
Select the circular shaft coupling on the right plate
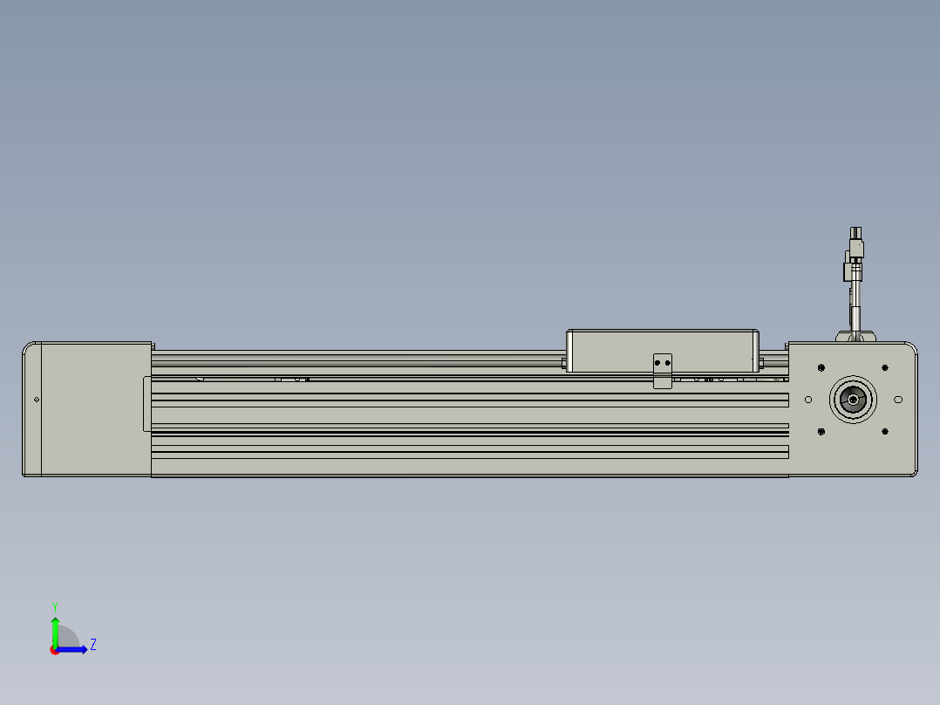click(853, 399)
